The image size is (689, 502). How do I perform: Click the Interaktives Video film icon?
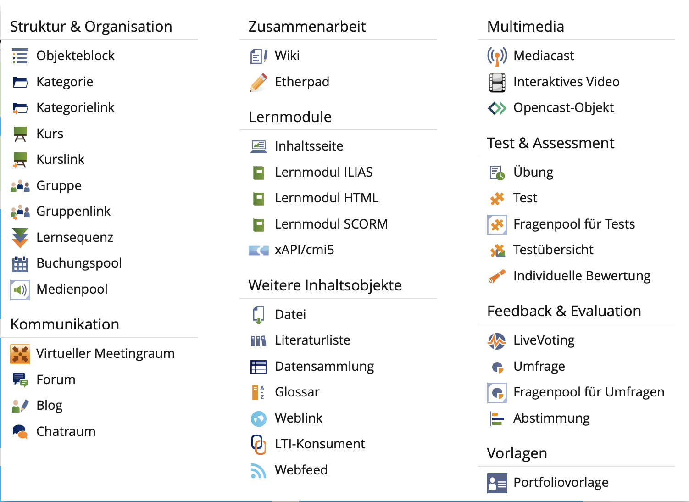click(x=497, y=82)
